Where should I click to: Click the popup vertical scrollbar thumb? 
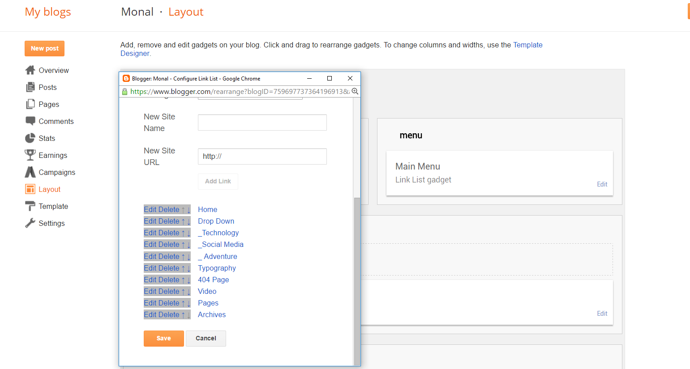pos(357,282)
